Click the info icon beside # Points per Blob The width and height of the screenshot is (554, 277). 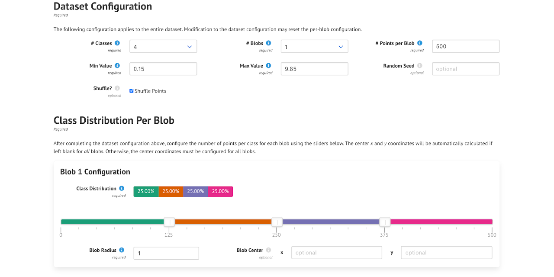click(420, 43)
